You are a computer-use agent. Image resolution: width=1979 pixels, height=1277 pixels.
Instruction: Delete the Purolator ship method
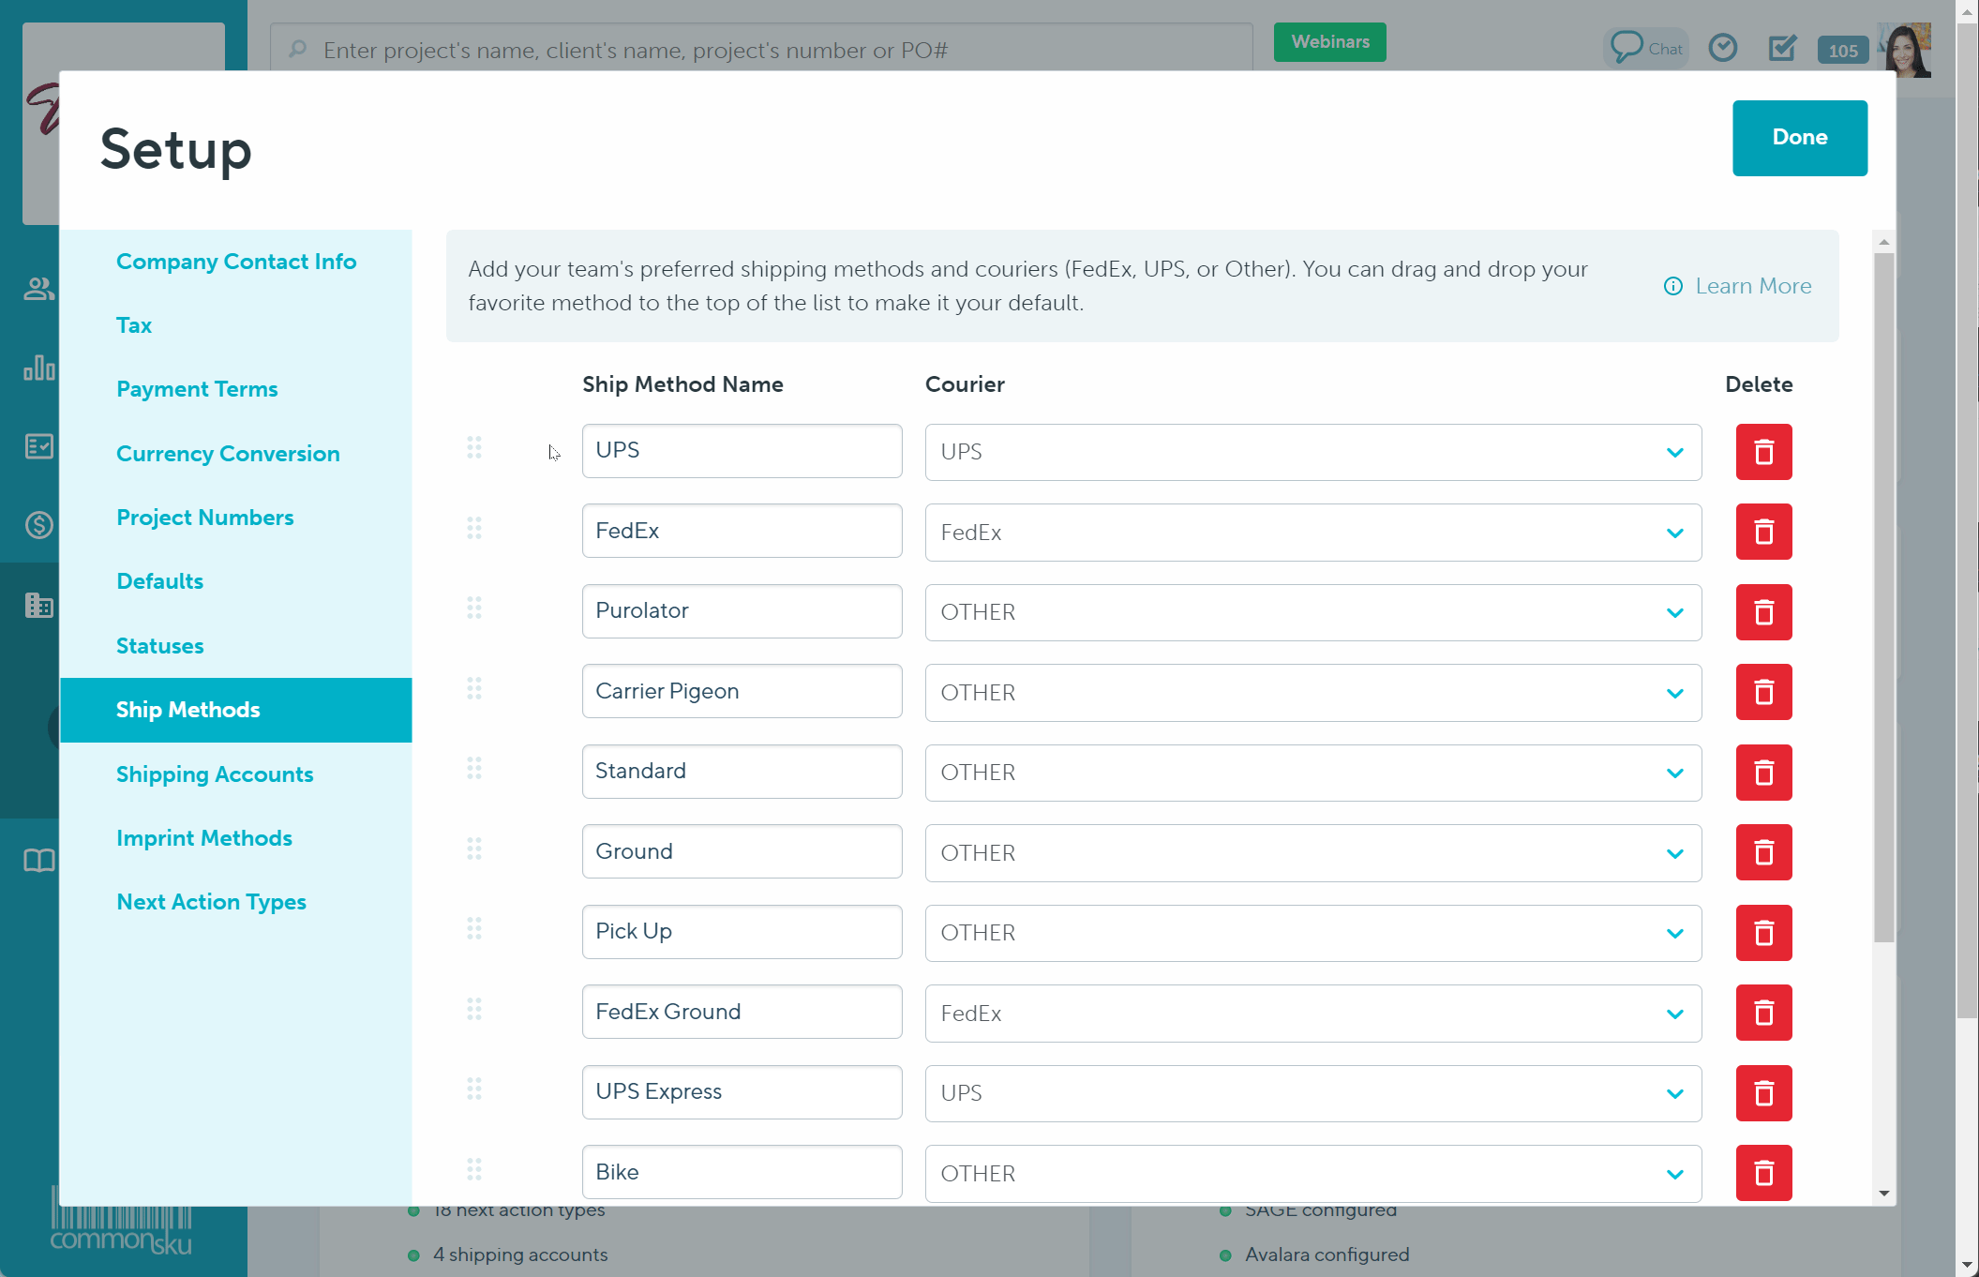tap(1763, 612)
